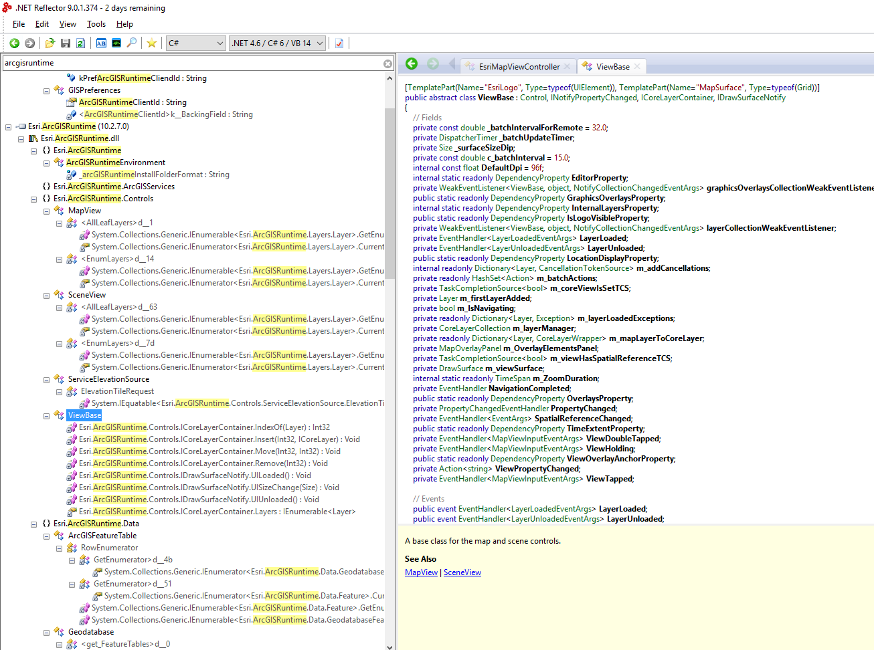Click the green back arrow in code pane
The height and width of the screenshot is (650, 874).
pyautogui.click(x=412, y=64)
